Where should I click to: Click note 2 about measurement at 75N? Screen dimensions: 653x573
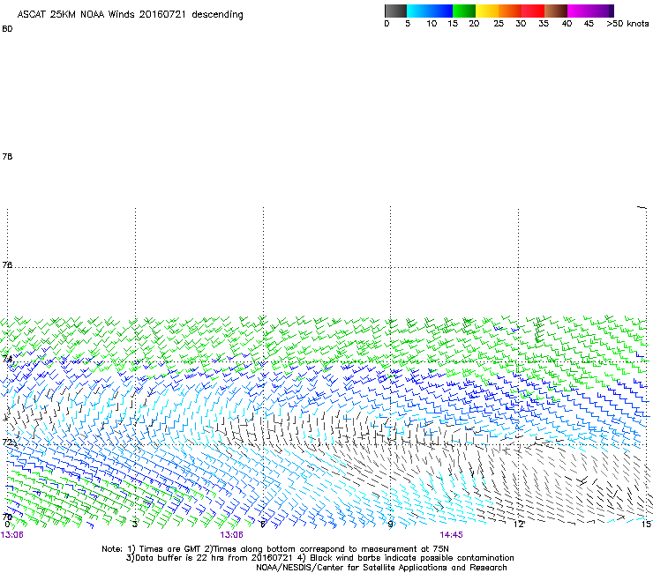tap(326, 549)
